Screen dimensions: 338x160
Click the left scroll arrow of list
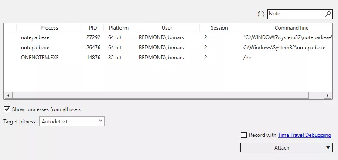pyautogui.click(x=8, y=95)
